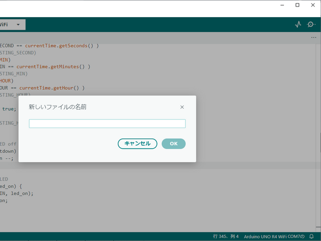Click the キャンセル button
The height and width of the screenshot is (241, 321).
pyautogui.click(x=137, y=144)
